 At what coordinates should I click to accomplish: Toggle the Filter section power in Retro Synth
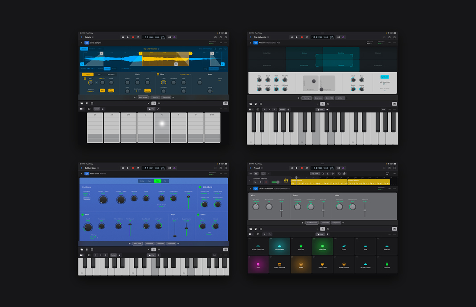[x=82, y=214]
